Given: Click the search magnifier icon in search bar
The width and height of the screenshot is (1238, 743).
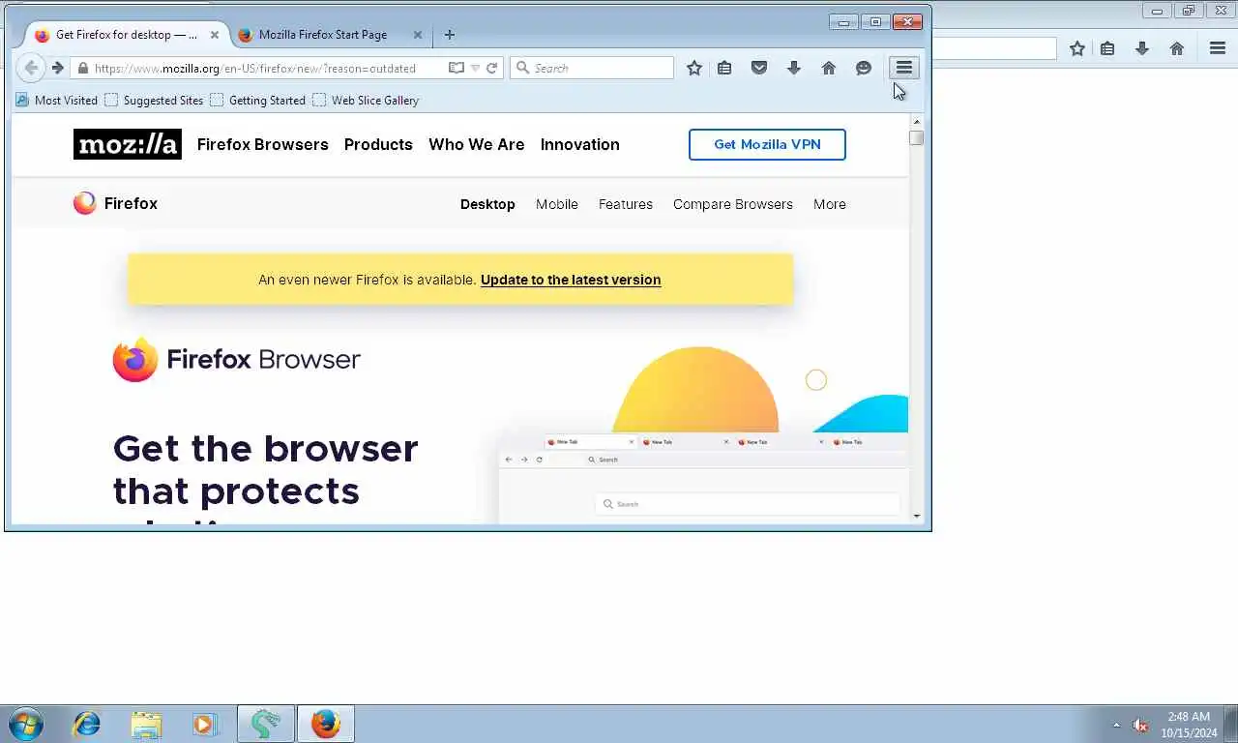Looking at the screenshot, I should pyautogui.click(x=523, y=68).
